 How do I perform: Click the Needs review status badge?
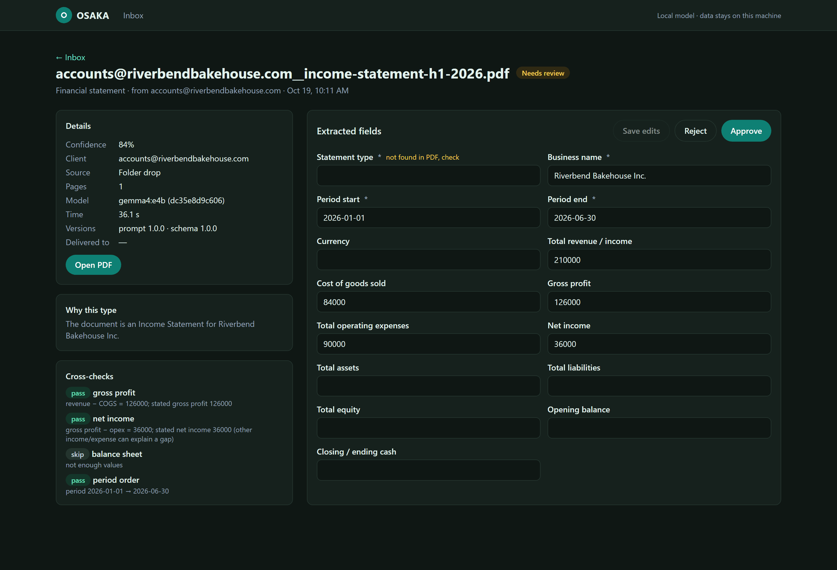coord(543,73)
